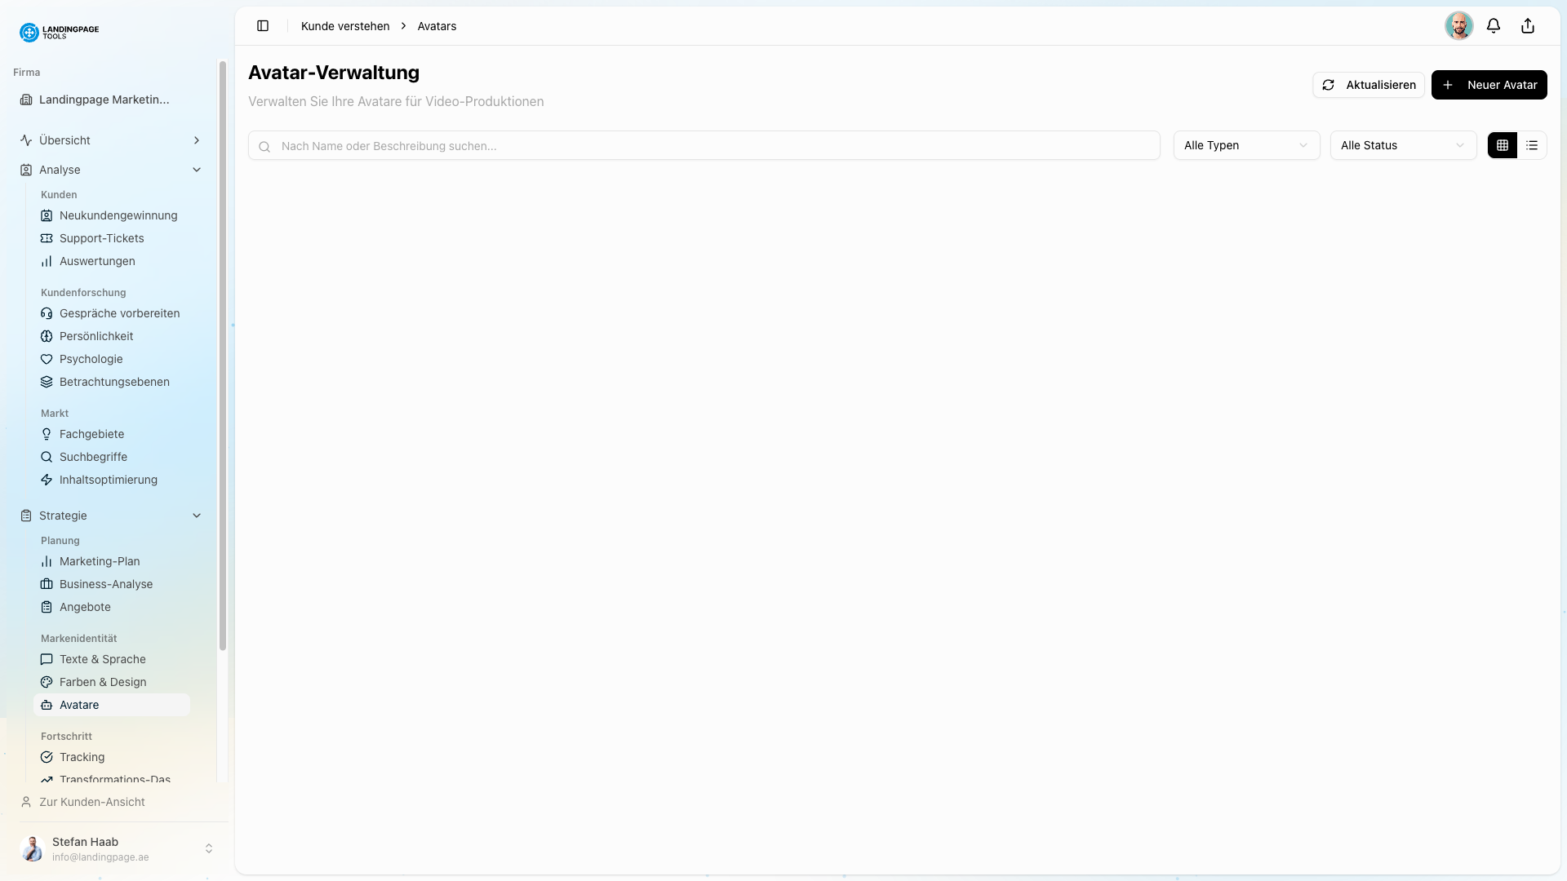Image resolution: width=1567 pixels, height=881 pixels.
Task: Open the Stefan Haab account menu
Action: [x=117, y=848]
